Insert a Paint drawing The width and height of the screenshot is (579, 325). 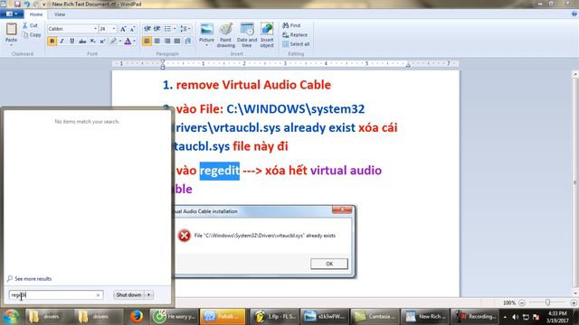[x=225, y=35]
